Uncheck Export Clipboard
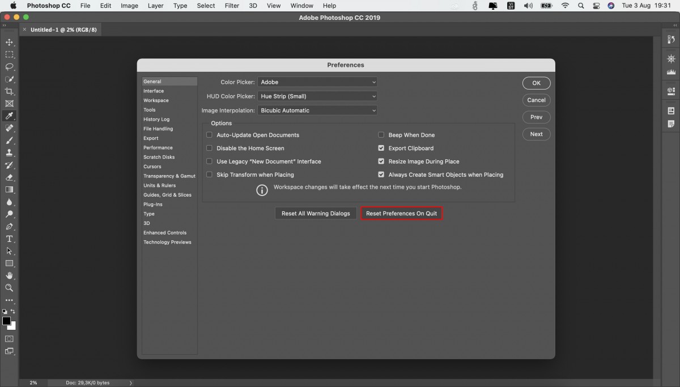This screenshot has width=680, height=387. (x=381, y=148)
